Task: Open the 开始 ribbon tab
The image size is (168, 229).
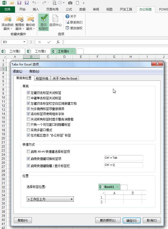Action: click(x=22, y=9)
